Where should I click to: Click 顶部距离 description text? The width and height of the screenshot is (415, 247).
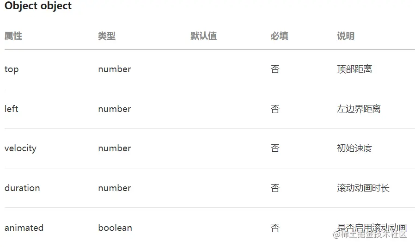[354, 69]
